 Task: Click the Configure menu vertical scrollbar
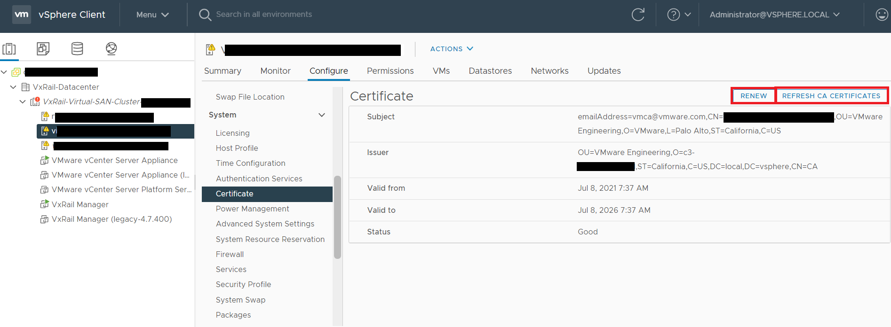tap(337, 217)
